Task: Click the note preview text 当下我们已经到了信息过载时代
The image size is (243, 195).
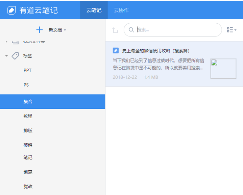Action: point(158,64)
